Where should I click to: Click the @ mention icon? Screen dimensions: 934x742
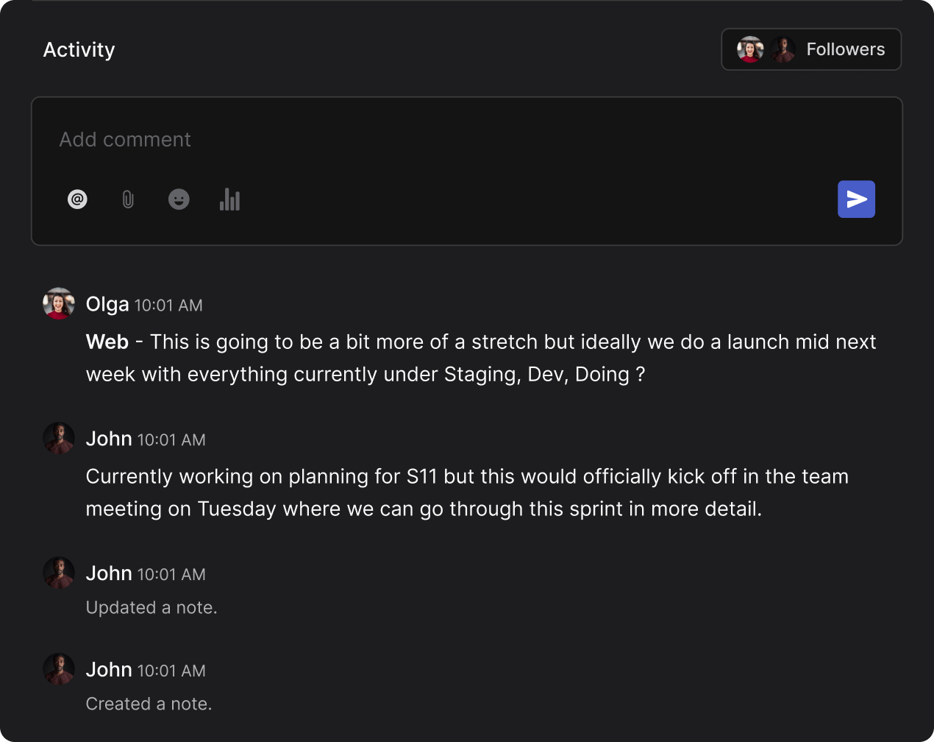point(77,199)
